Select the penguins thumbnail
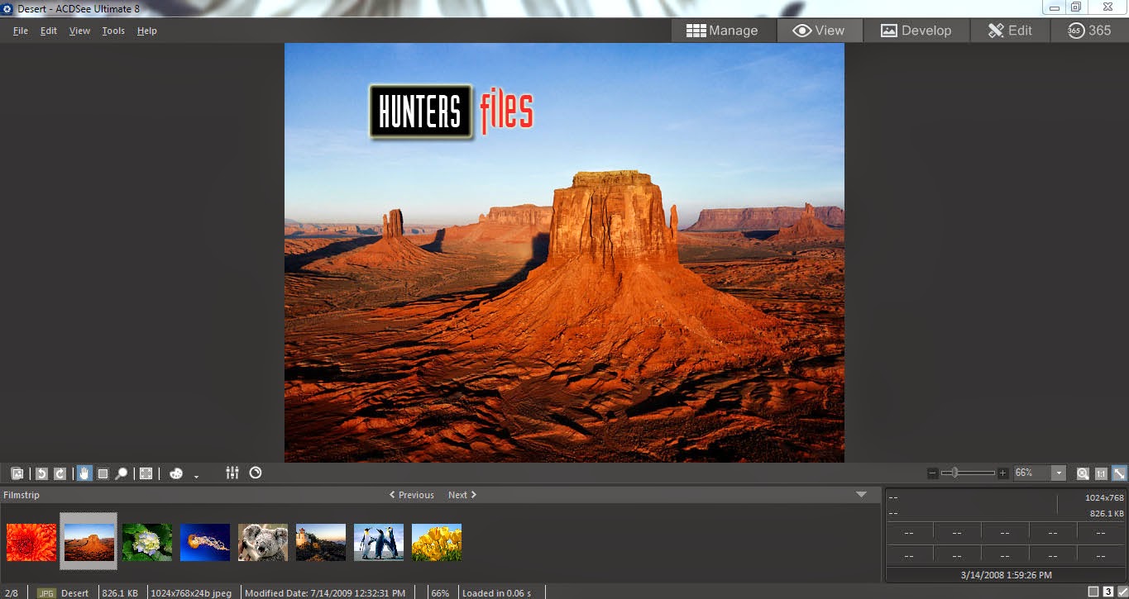Screen dimensions: 1129x599 (x=379, y=542)
